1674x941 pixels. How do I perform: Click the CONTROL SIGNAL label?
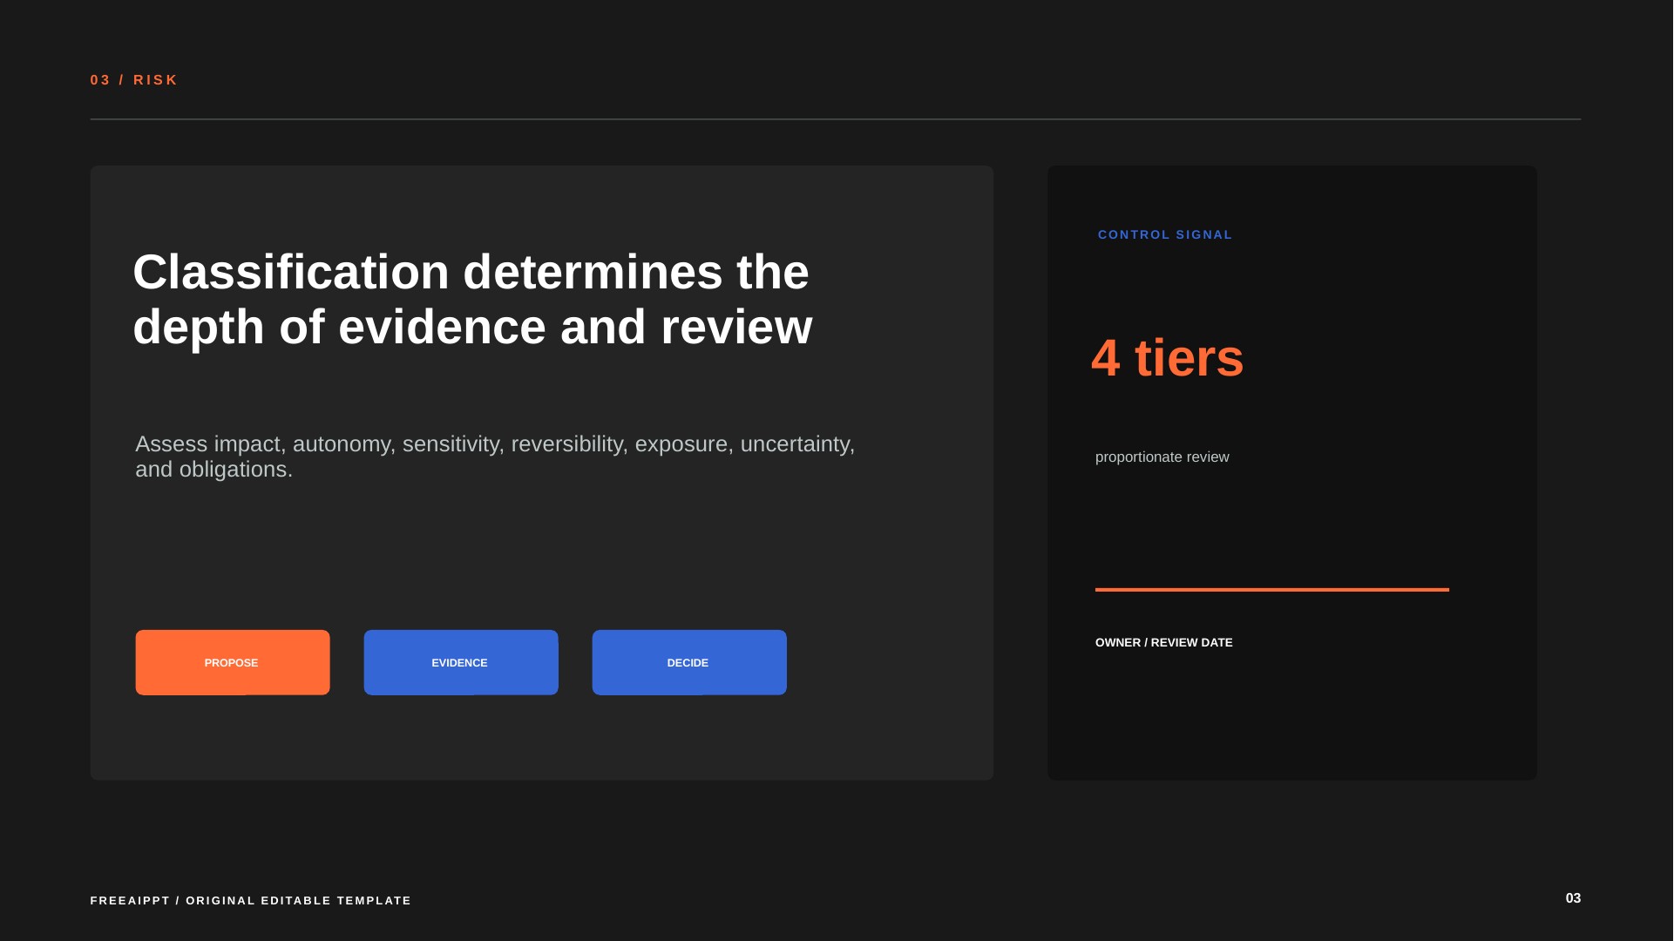click(x=1165, y=235)
